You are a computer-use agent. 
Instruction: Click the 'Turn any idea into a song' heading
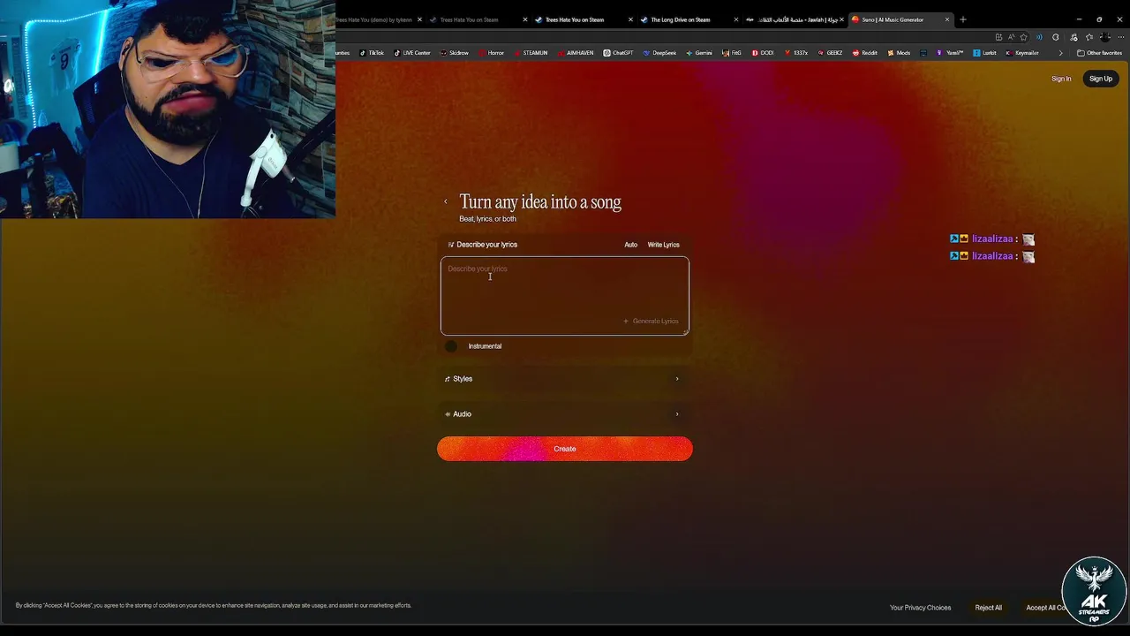pyautogui.click(x=540, y=202)
